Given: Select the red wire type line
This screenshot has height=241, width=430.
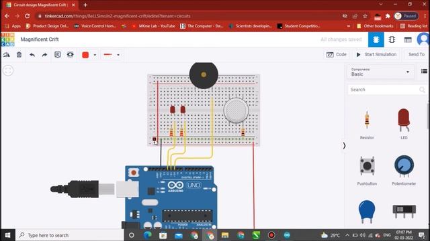Looking at the screenshot, I should 107,55.
